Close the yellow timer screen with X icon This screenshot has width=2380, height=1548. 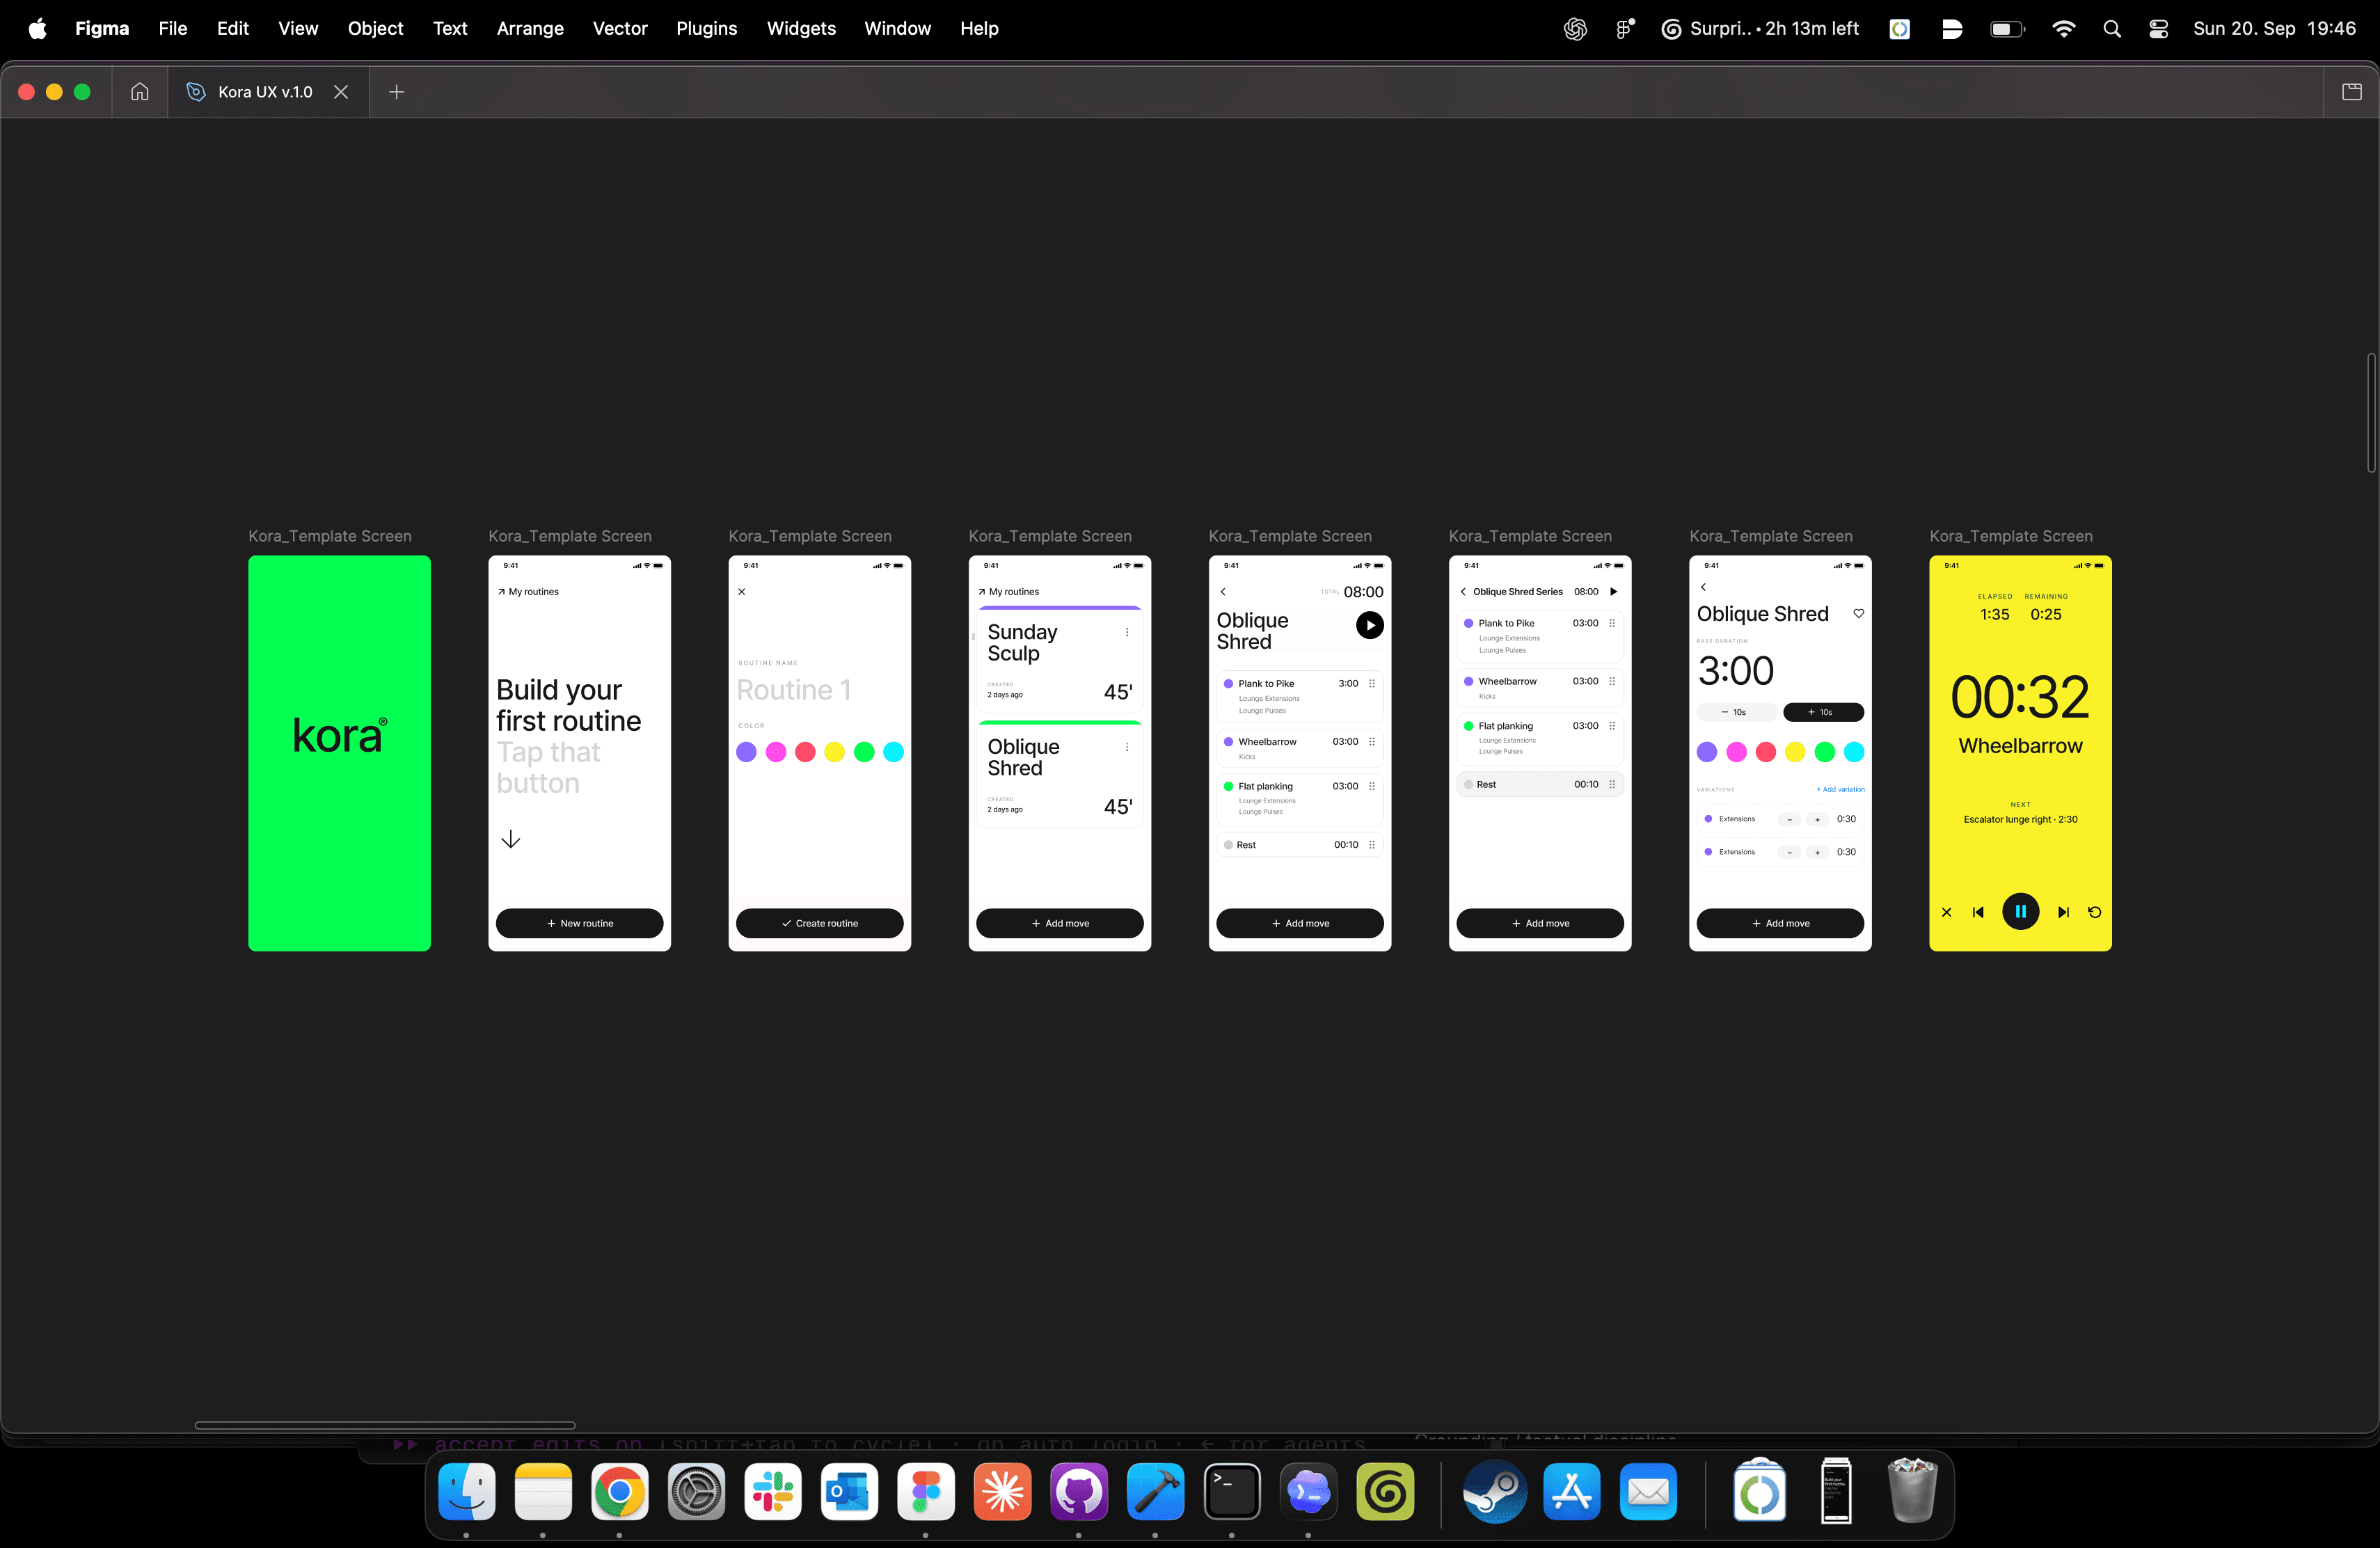tap(1946, 912)
